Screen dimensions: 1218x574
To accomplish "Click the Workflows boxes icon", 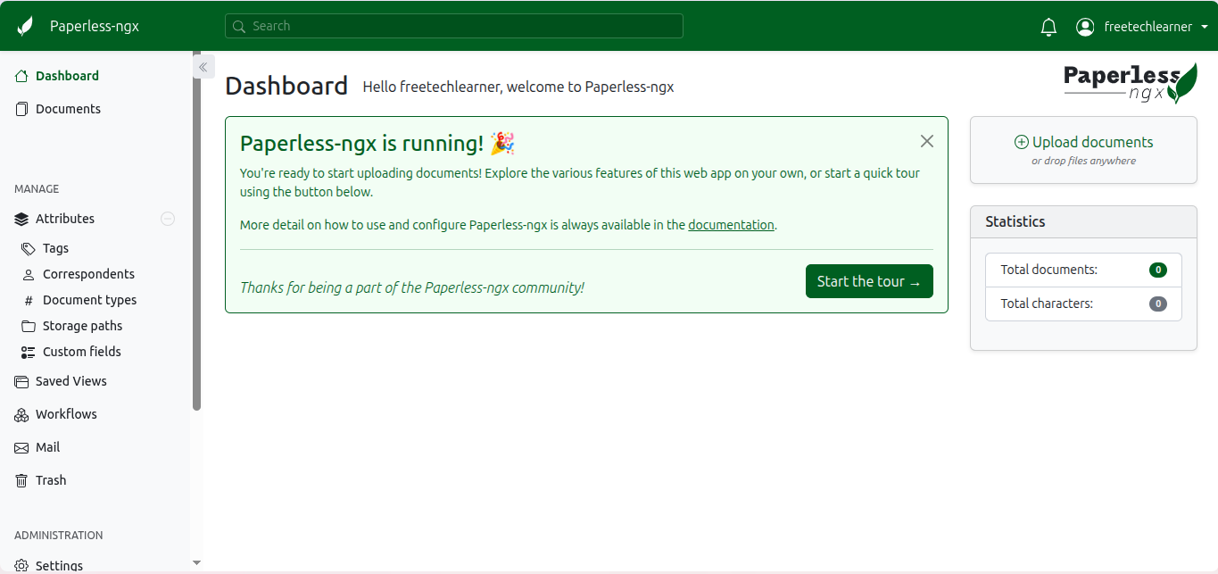I will click(22, 414).
